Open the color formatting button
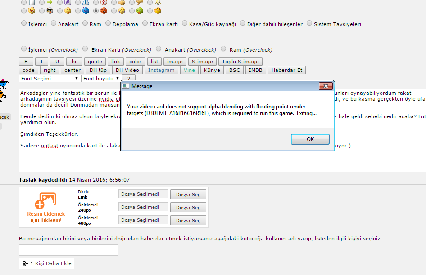Screen dimensions: 426x276 [x=135, y=62]
